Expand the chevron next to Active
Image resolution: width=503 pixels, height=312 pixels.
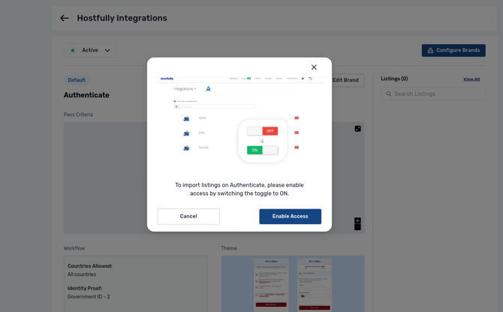(107, 50)
